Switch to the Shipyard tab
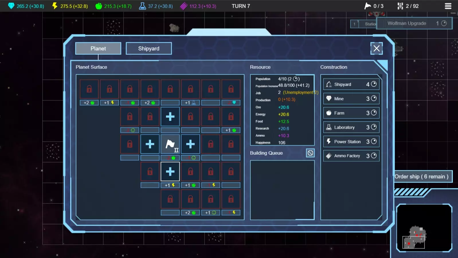This screenshot has height=258, width=458. (x=149, y=49)
